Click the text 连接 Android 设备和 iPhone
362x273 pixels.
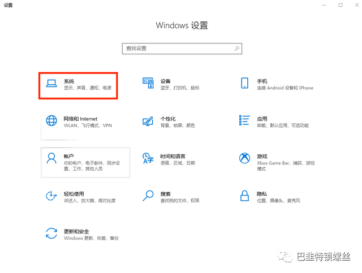click(285, 88)
